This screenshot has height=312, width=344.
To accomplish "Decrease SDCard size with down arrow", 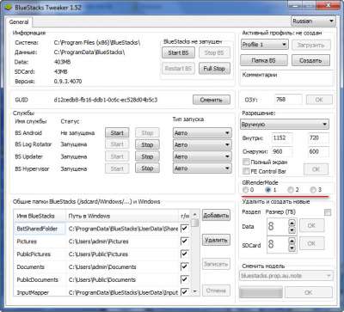I will [292, 248].
